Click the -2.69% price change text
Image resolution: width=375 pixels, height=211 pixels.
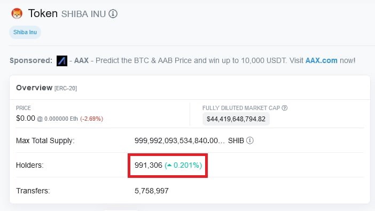tap(91, 119)
